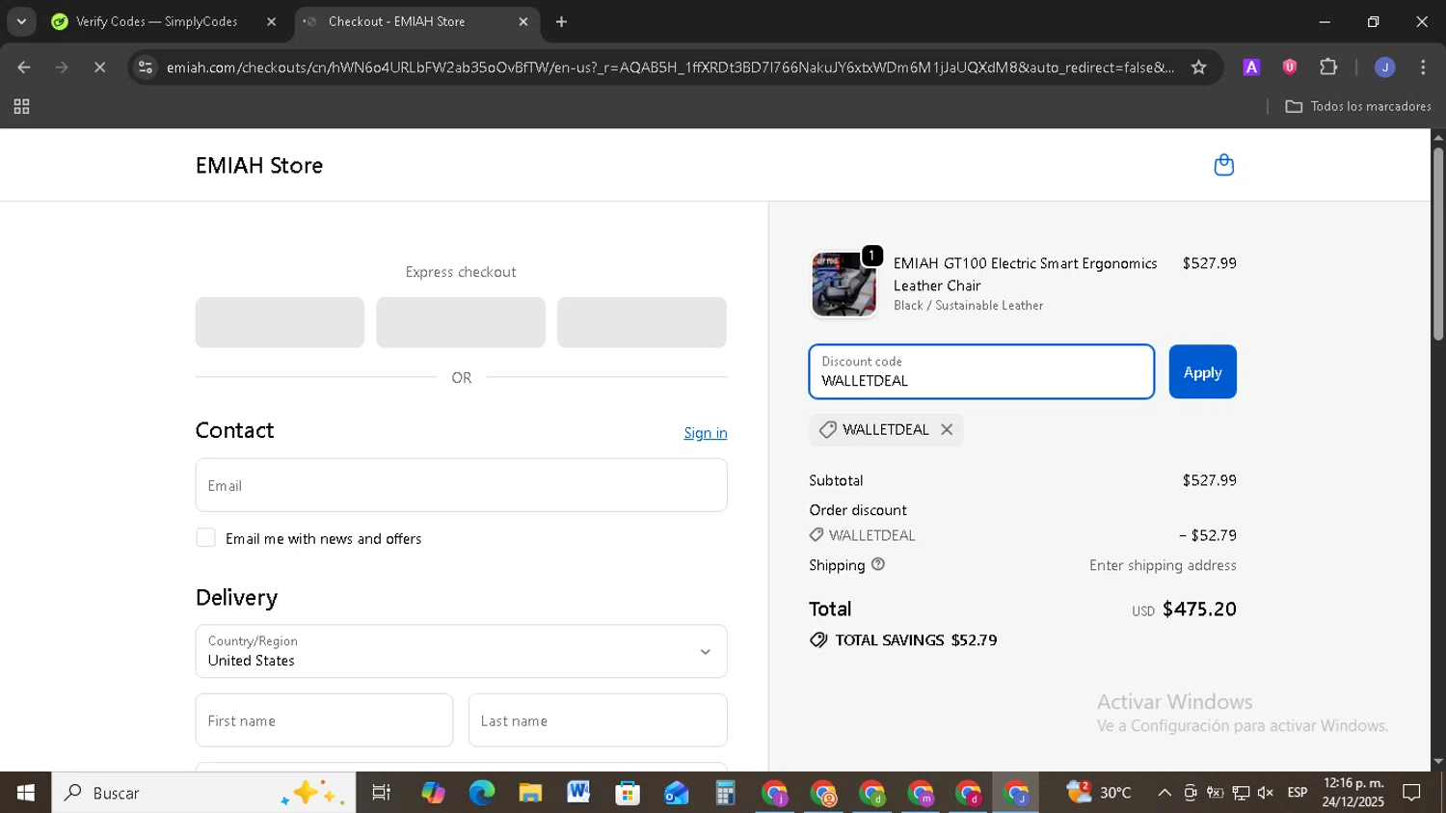Focus the Email input field
This screenshot has height=813, width=1446.
(x=461, y=485)
